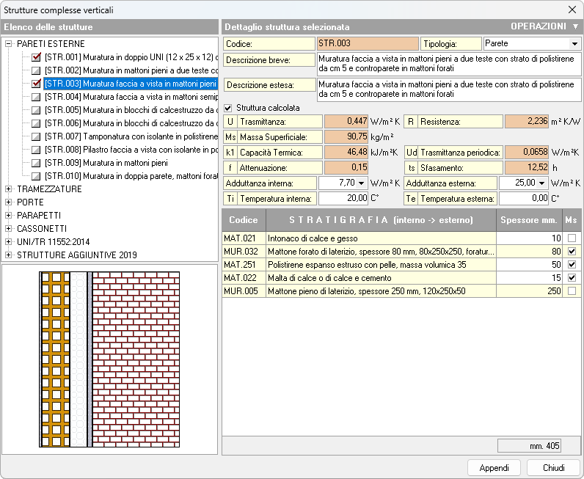Click the icon next to STR.010 structure
The width and height of the screenshot is (584, 479).
[x=36, y=176]
